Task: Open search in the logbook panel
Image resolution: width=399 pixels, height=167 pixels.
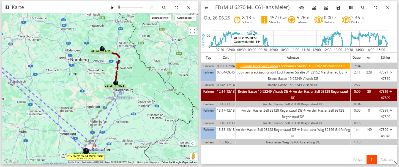Action: click(x=363, y=8)
